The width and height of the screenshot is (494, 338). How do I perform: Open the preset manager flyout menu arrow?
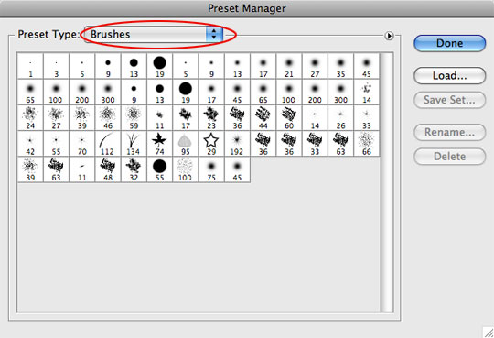tap(389, 36)
